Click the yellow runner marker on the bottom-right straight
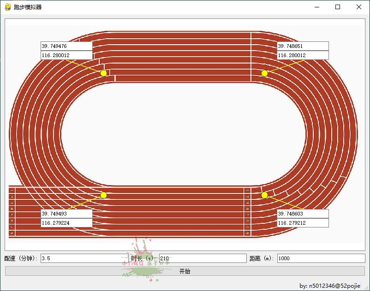 265,194
